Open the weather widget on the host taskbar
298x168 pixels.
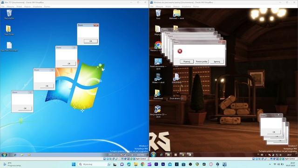click(13, 164)
